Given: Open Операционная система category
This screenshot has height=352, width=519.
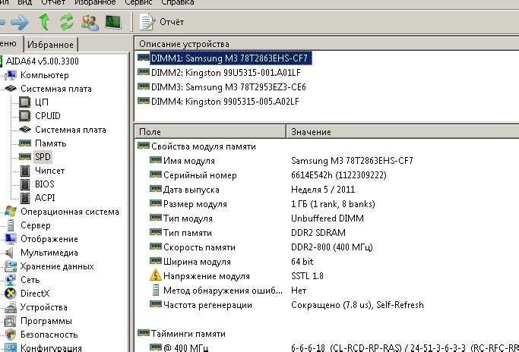Looking at the screenshot, I should 69,212.
